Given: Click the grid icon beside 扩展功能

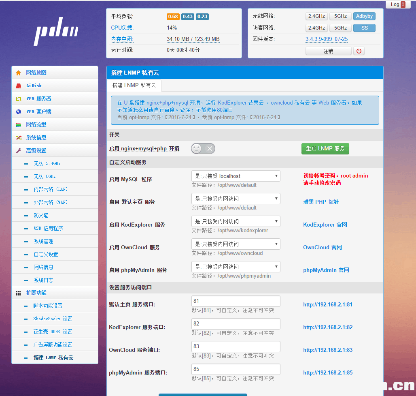Looking at the screenshot, I should [x=18, y=293].
